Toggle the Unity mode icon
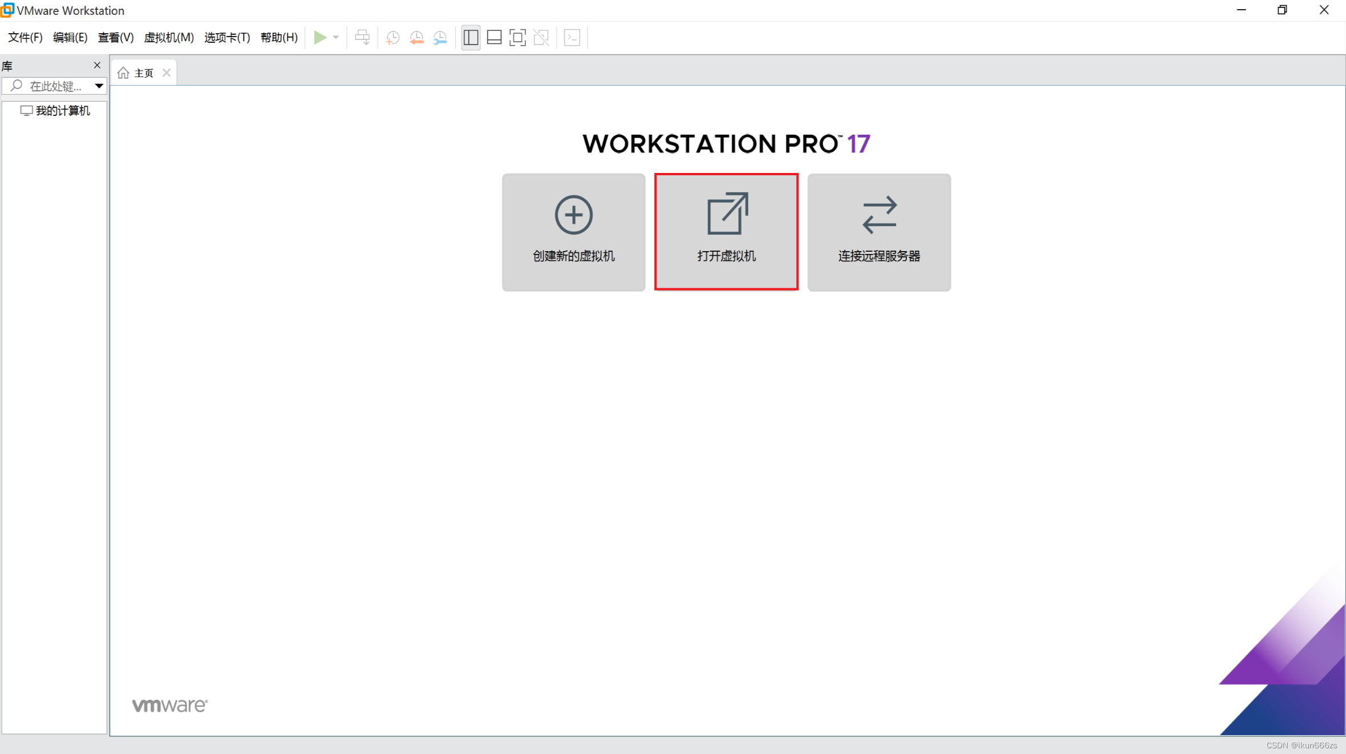Screen dimensions: 1346x754 [x=541, y=38]
